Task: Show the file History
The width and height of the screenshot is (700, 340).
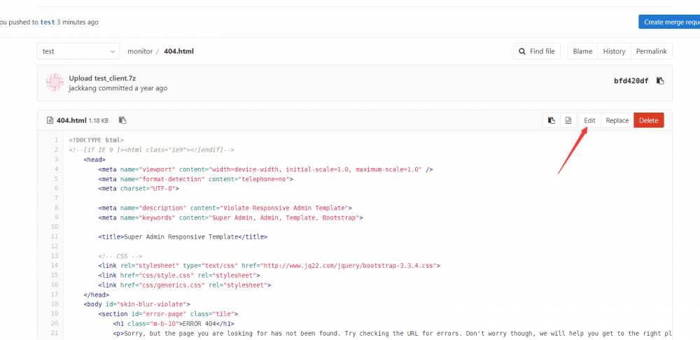Action: [614, 51]
